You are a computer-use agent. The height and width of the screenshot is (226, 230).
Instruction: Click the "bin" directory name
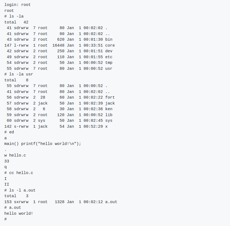tap(109, 40)
